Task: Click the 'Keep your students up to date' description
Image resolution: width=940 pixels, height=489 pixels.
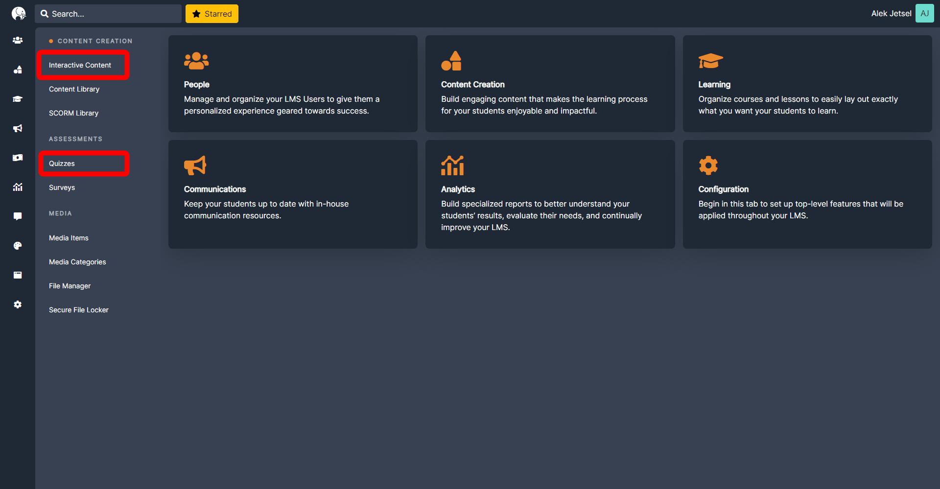Action: point(266,210)
